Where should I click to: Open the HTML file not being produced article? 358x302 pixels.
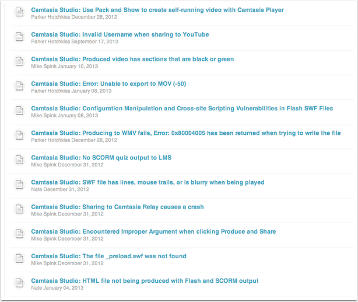[x=145, y=281]
